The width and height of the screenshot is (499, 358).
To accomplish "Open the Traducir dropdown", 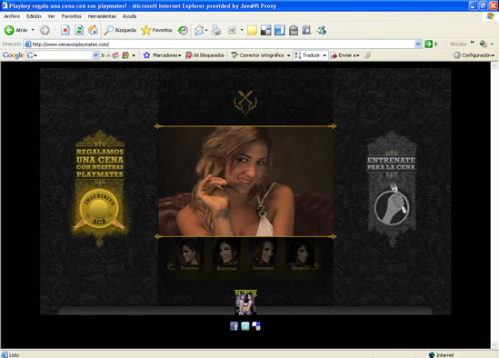I will [324, 55].
